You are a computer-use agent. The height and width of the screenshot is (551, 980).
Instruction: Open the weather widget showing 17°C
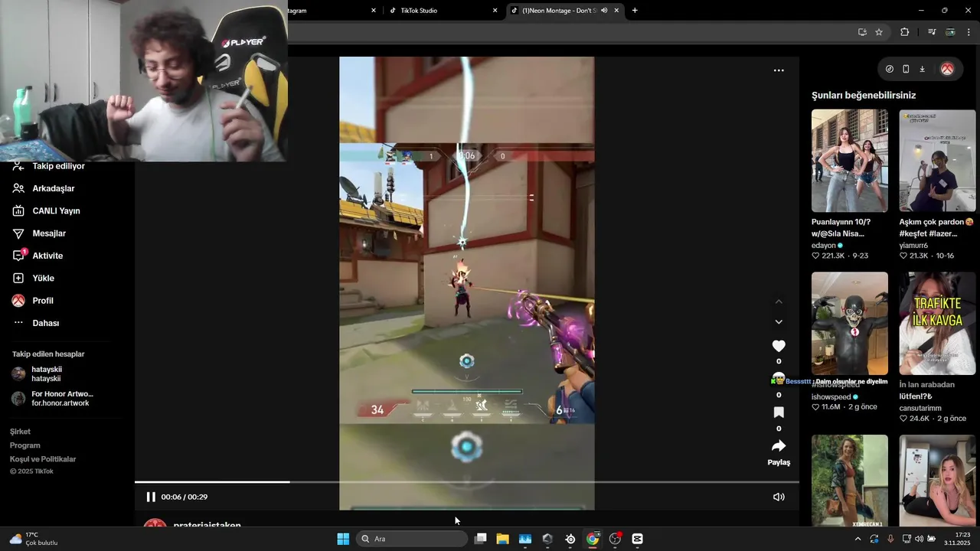coord(34,539)
